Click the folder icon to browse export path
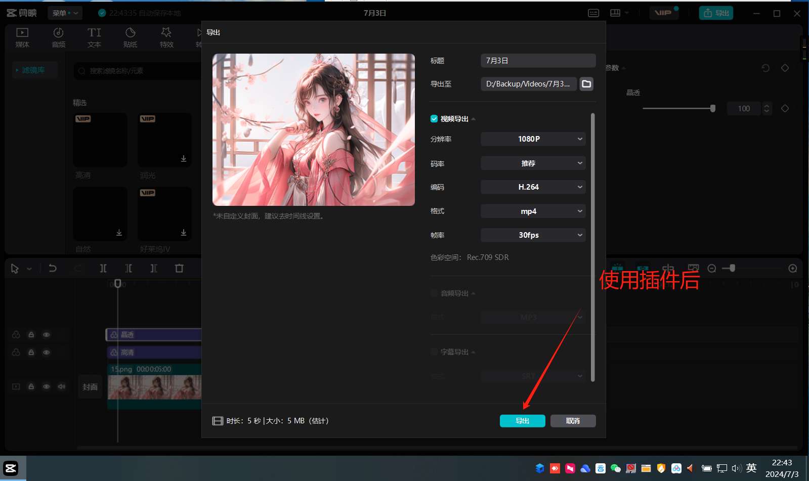This screenshot has width=809, height=481. point(586,84)
